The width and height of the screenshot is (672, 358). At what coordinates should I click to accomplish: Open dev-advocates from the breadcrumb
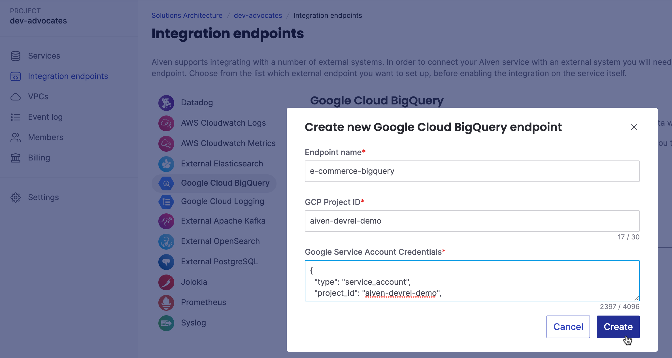coord(258,15)
